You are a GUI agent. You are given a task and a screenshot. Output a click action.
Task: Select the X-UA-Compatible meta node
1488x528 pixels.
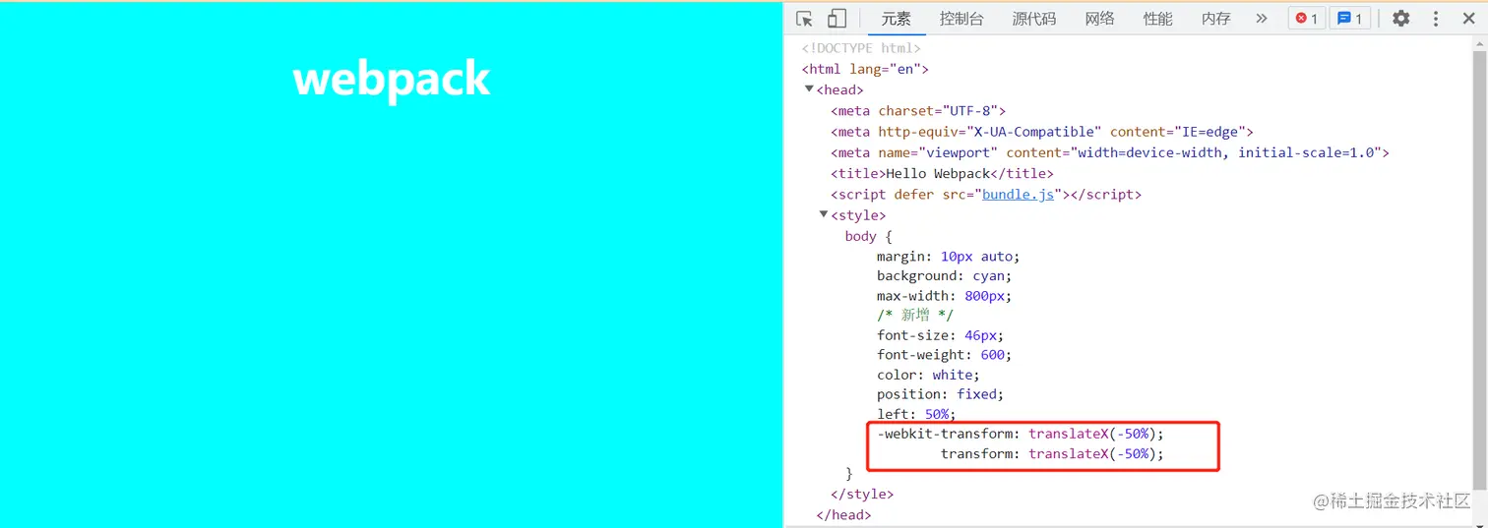pos(1042,132)
